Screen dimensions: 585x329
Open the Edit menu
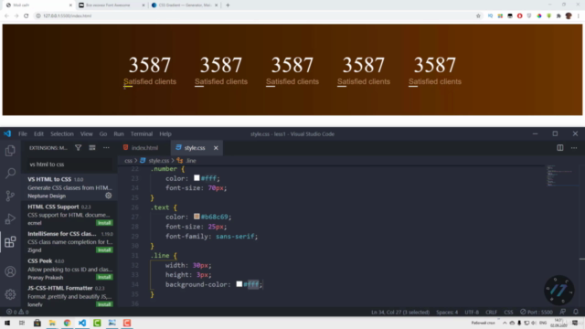click(38, 134)
